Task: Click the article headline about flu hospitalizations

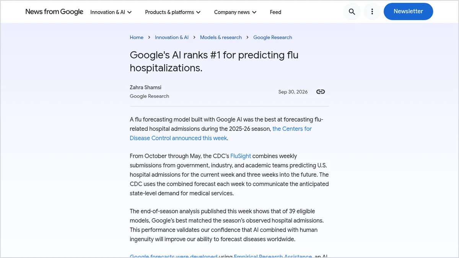Action: 214,61
